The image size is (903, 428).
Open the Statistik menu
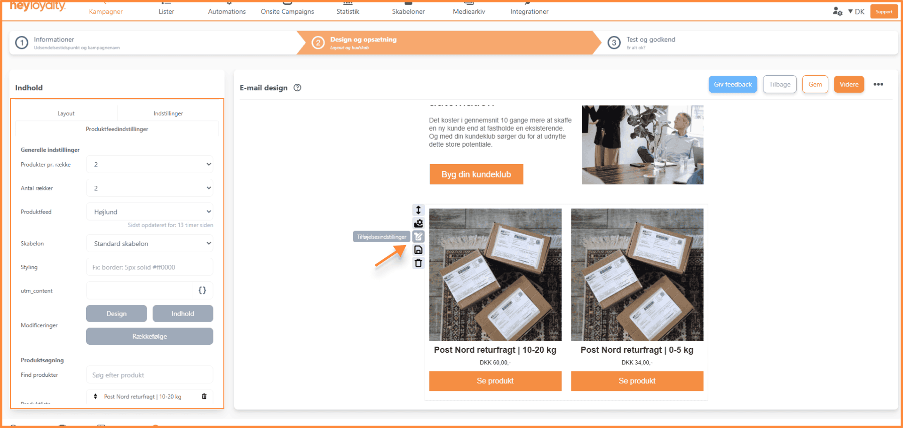[348, 11]
